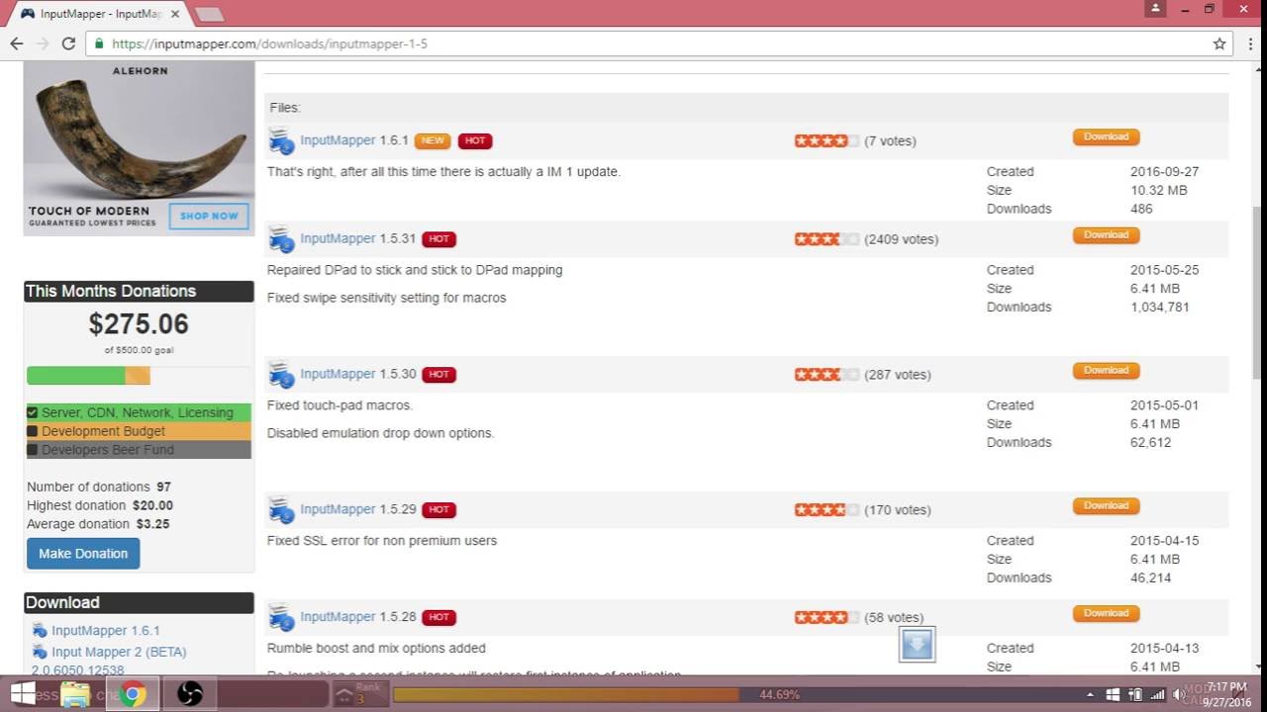
Task: Select the InputMapper browser tab
Action: tap(99, 14)
